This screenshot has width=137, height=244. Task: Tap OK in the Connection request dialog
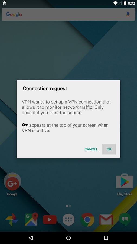pos(109,149)
